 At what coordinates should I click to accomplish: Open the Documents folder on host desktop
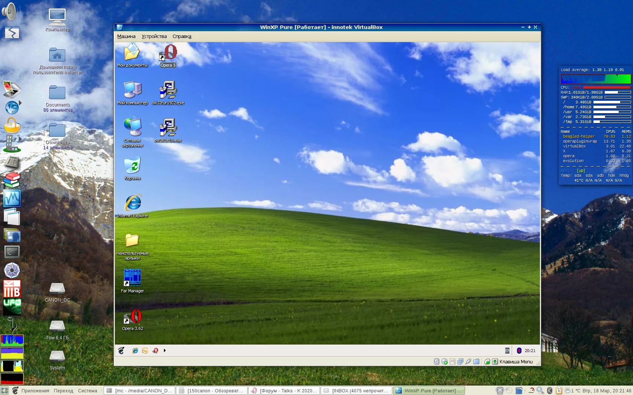(57, 99)
